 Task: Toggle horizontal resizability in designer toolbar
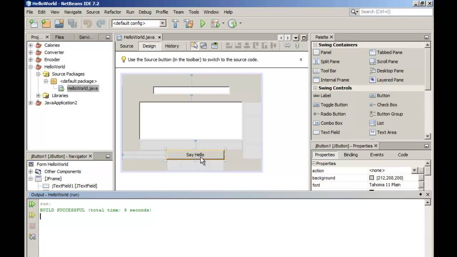coord(287,46)
